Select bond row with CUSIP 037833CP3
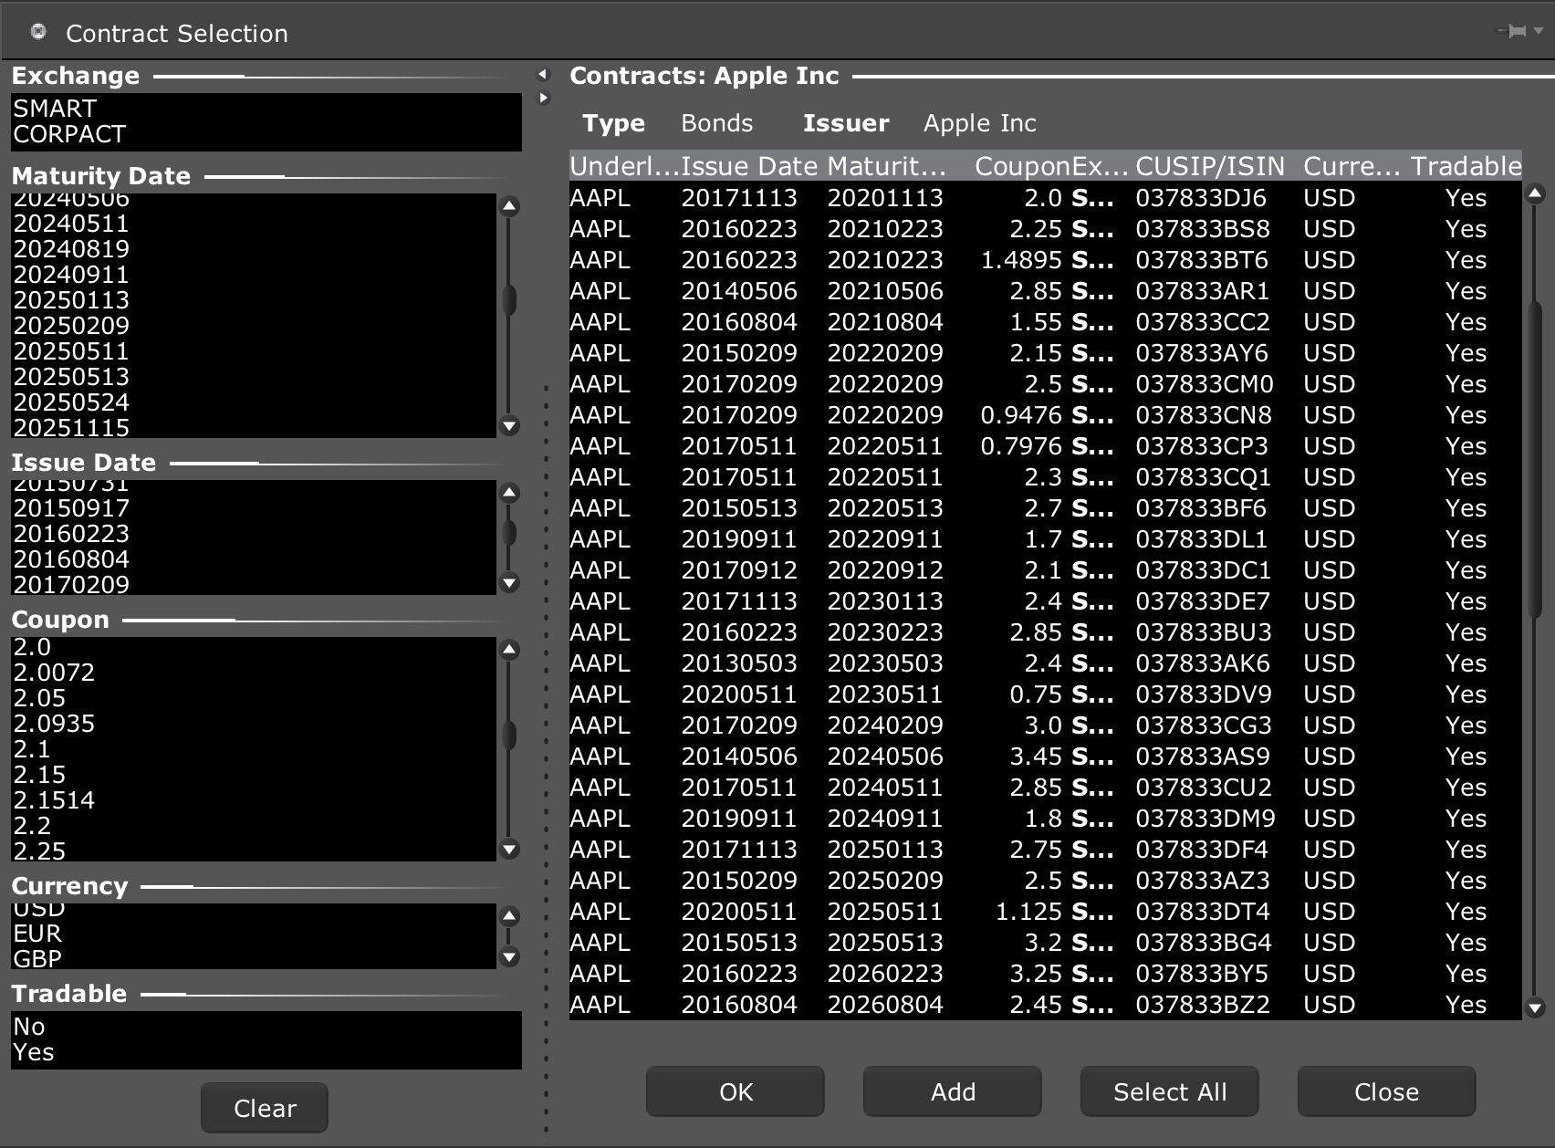Screen dimensions: 1555x1148 pyautogui.click(x=1046, y=446)
